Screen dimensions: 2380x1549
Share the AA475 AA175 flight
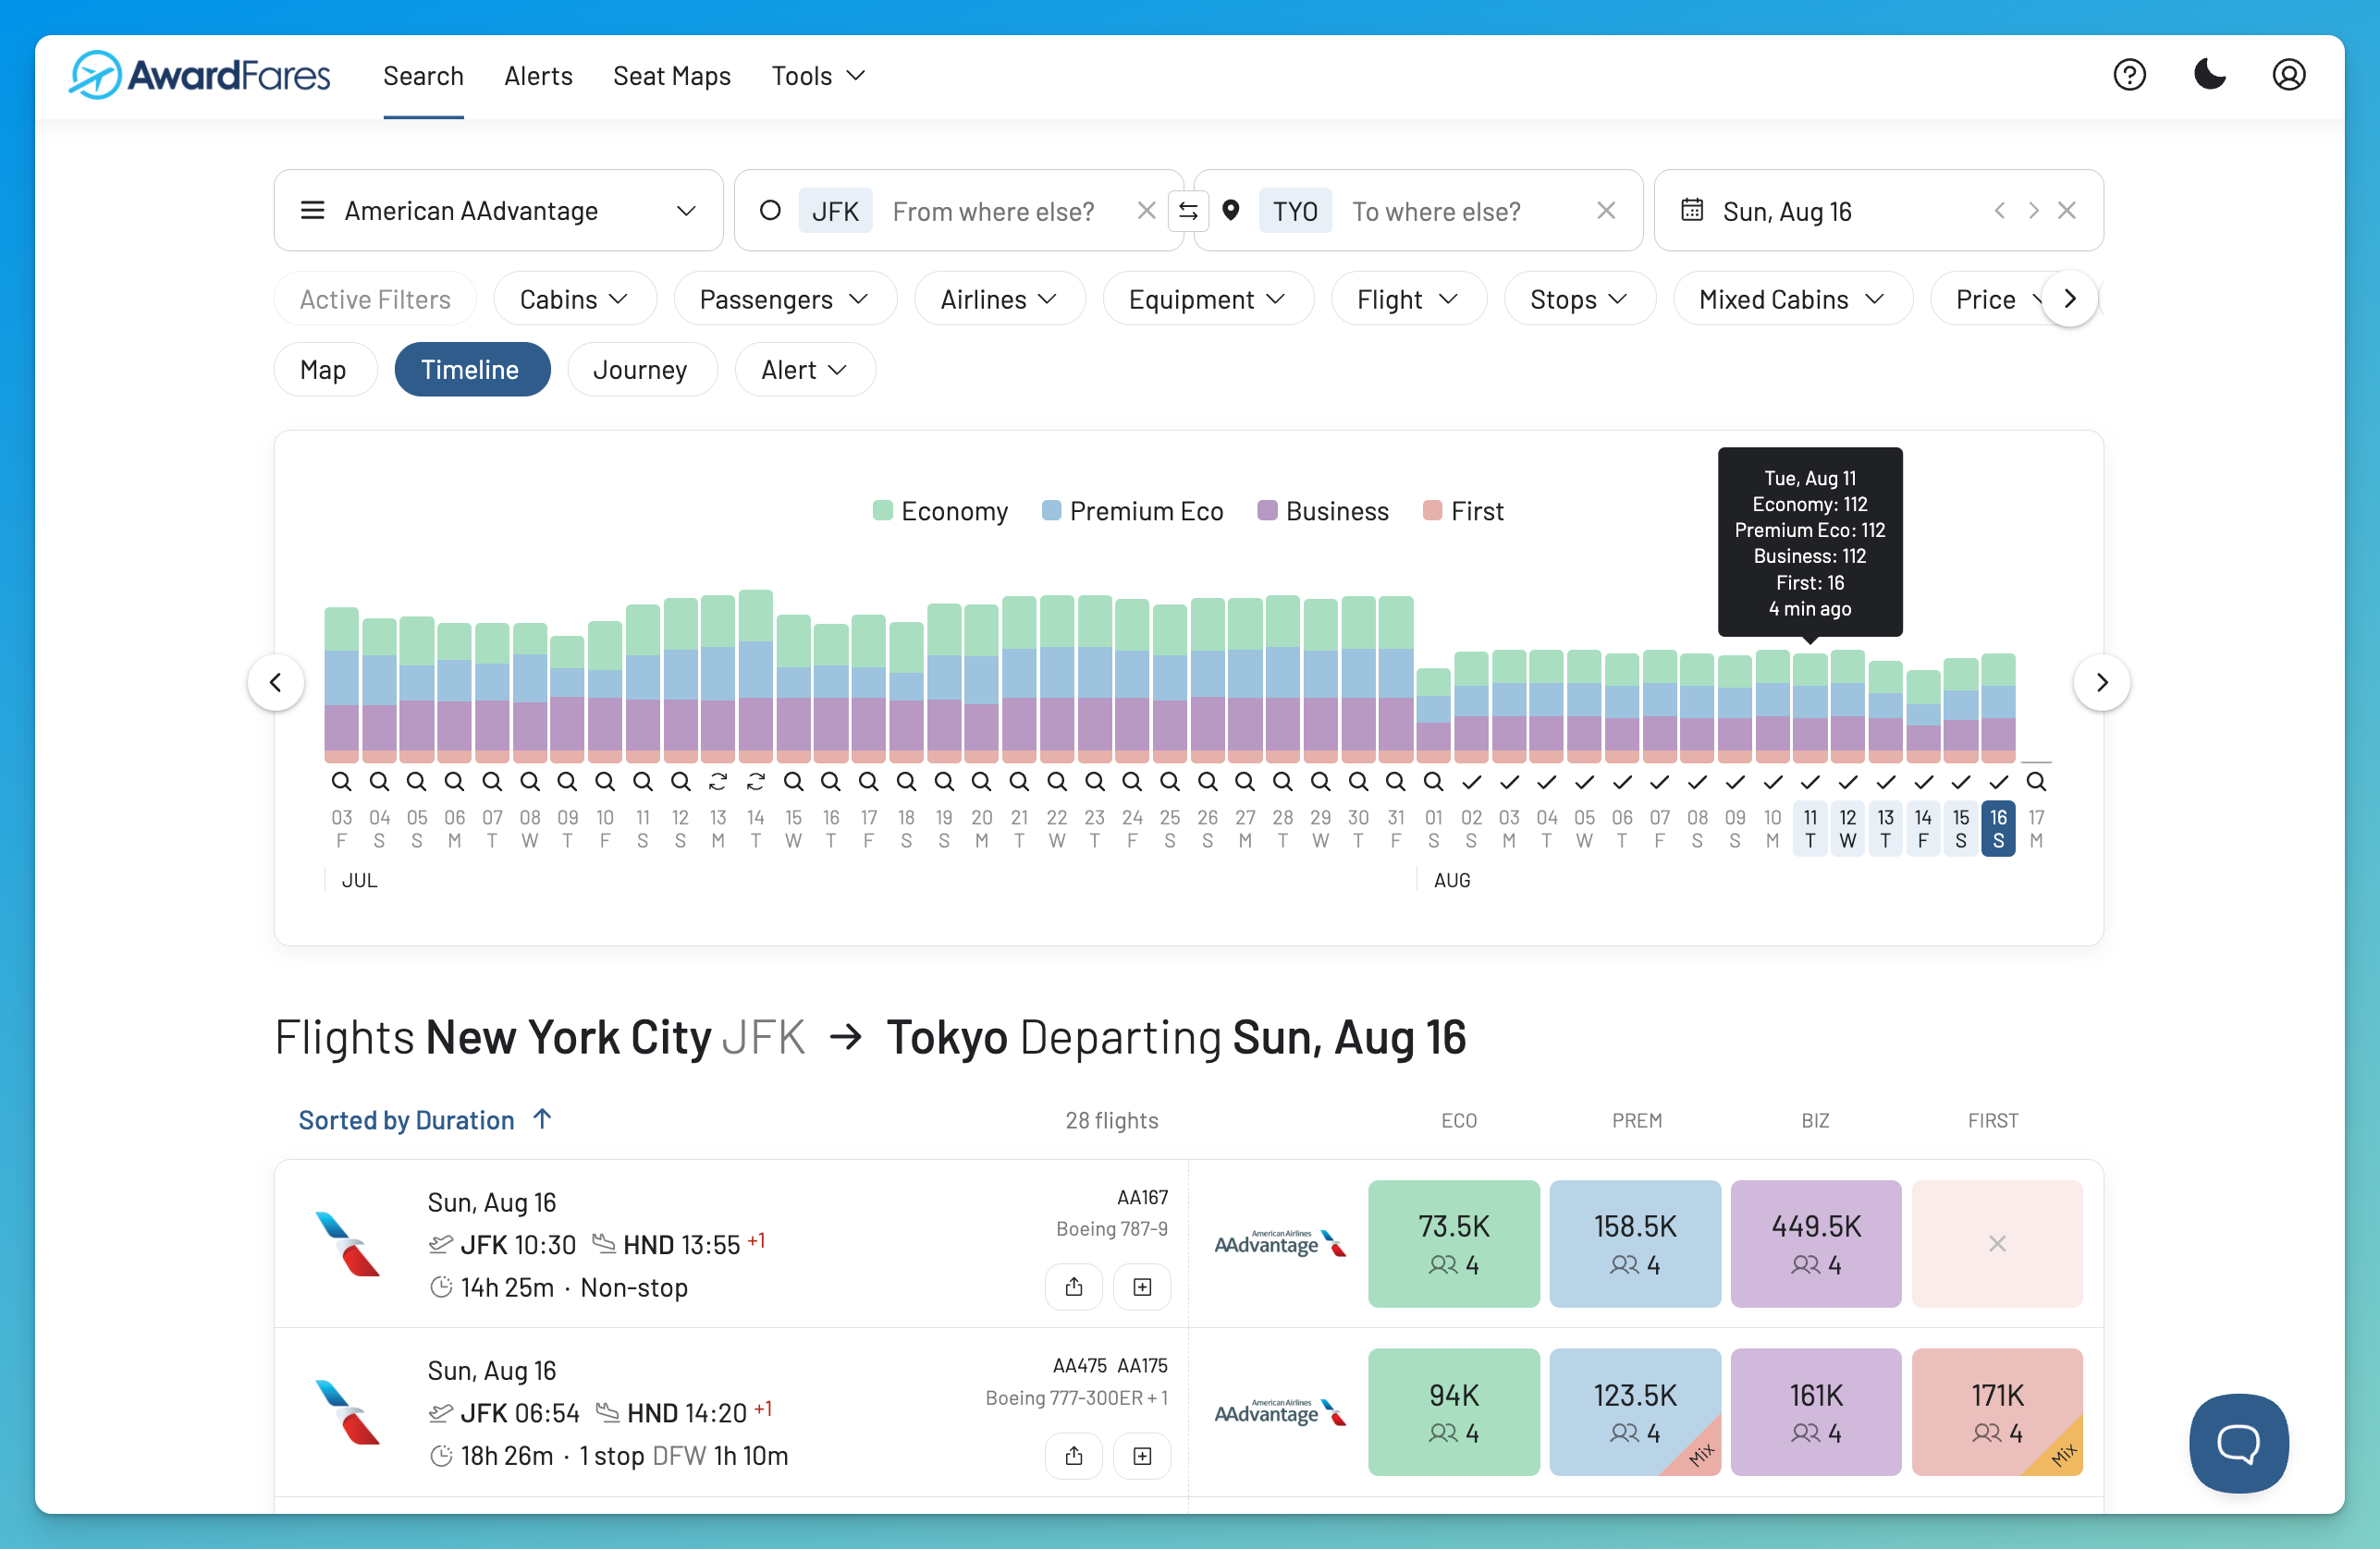coord(1073,1456)
